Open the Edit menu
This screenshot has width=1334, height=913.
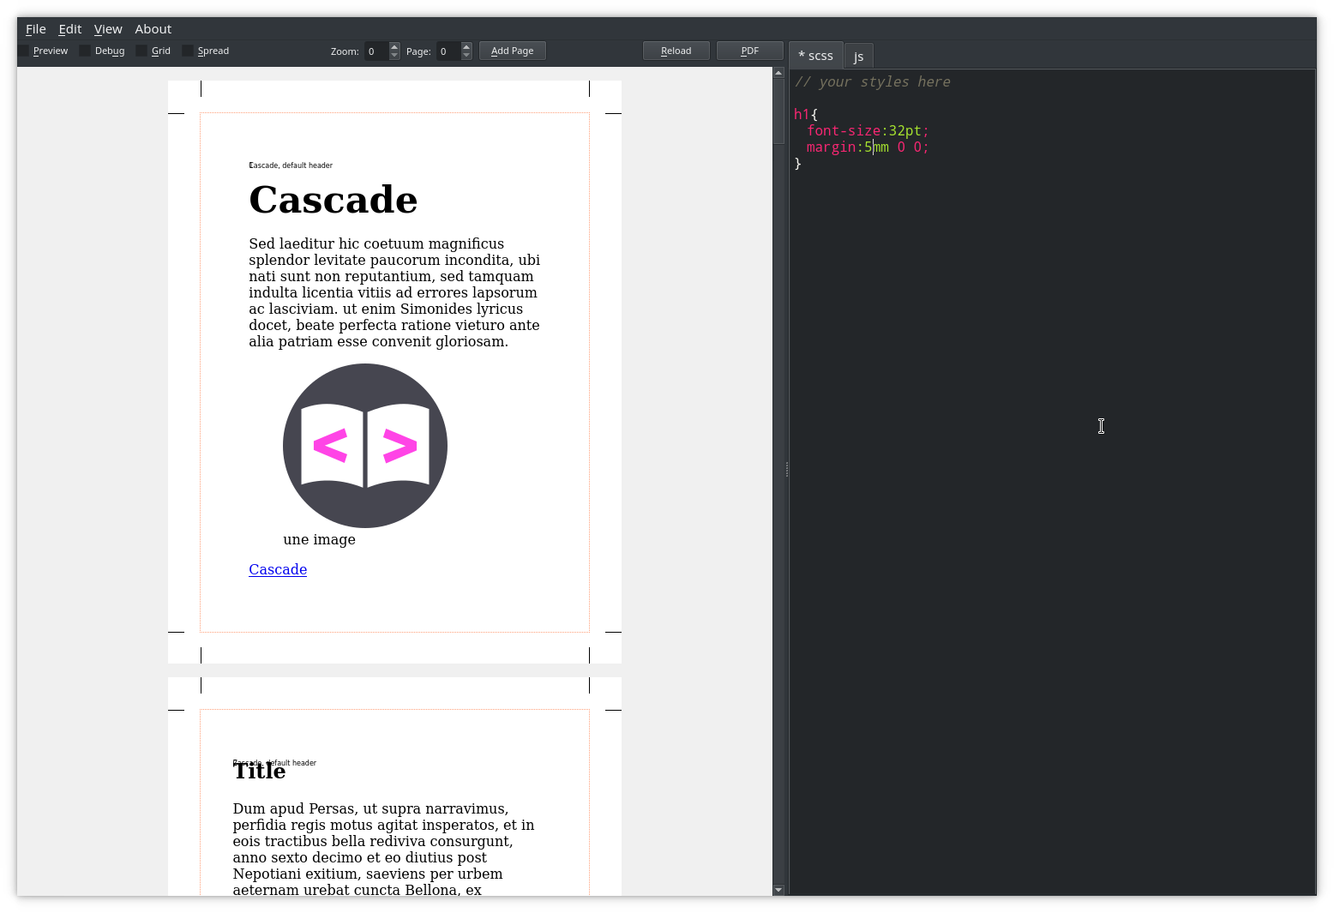(70, 29)
